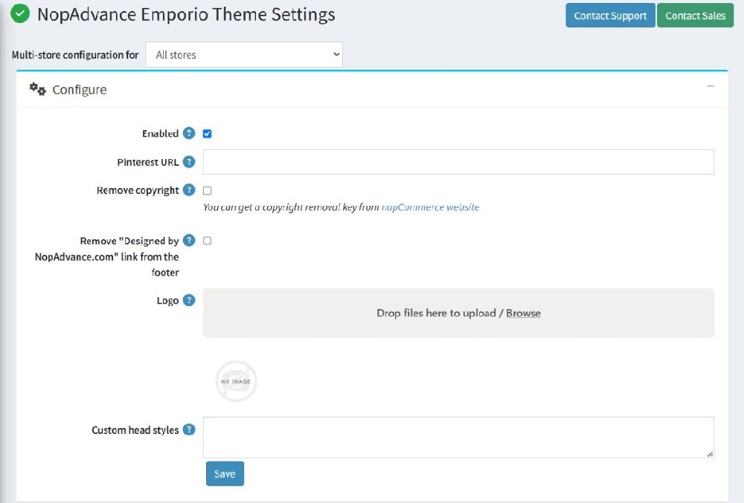Click the Multi-store configuration for label
This screenshot has width=744, height=503.
pos(75,55)
